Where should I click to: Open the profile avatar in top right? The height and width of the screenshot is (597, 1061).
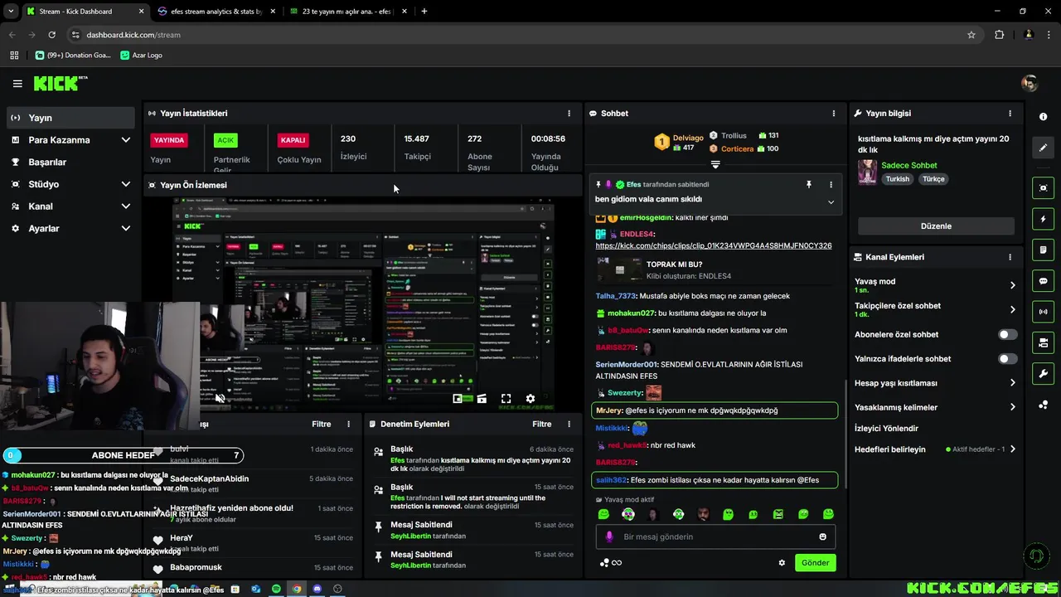[x=1030, y=83]
